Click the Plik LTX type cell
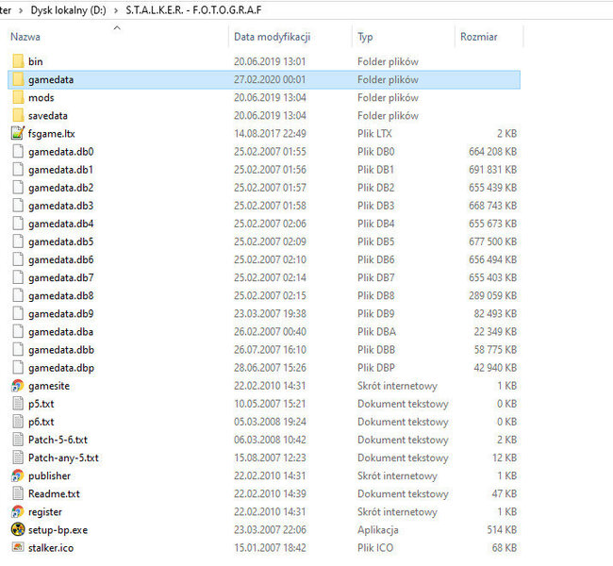 tap(374, 133)
